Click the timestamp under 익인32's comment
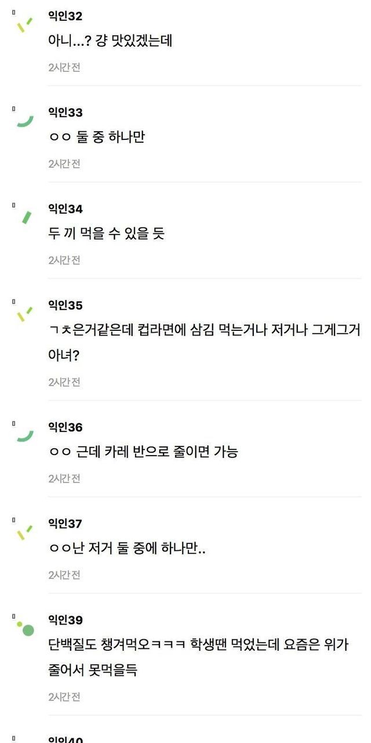 tap(64, 67)
